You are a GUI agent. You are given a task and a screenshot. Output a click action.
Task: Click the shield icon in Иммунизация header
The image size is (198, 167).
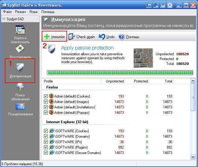pyautogui.click(x=46, y=20)
